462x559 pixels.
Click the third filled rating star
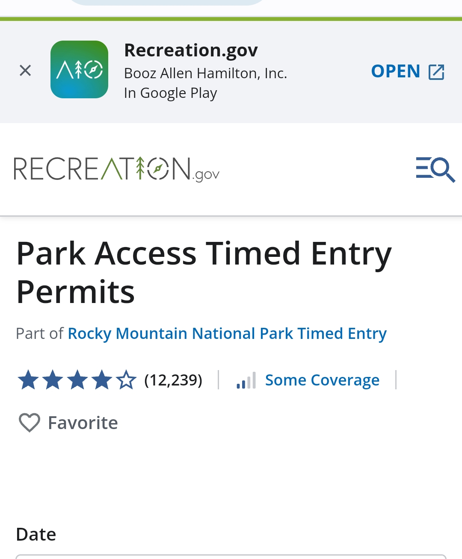coord(77,380)
